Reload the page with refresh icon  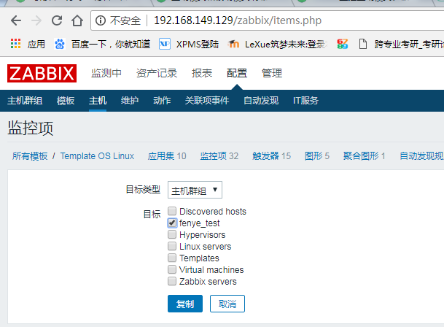point(57,20)
